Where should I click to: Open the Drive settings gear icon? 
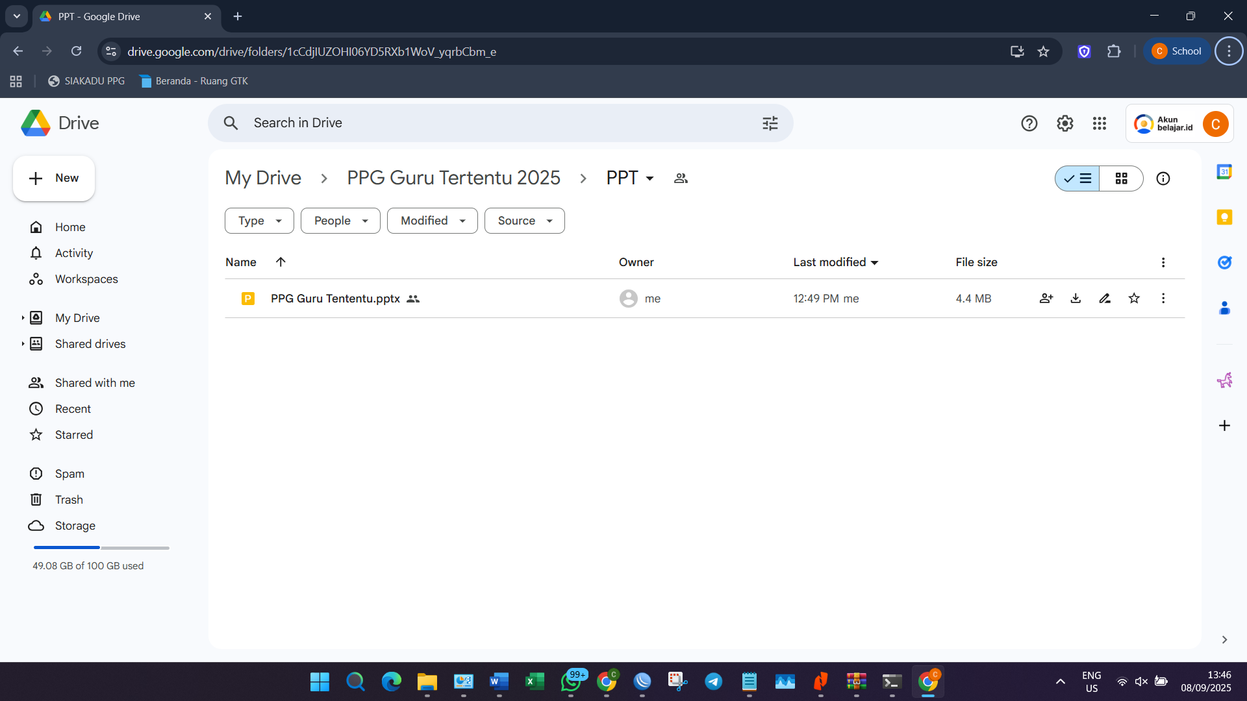pyautogui.click(x=1064, y=123)
